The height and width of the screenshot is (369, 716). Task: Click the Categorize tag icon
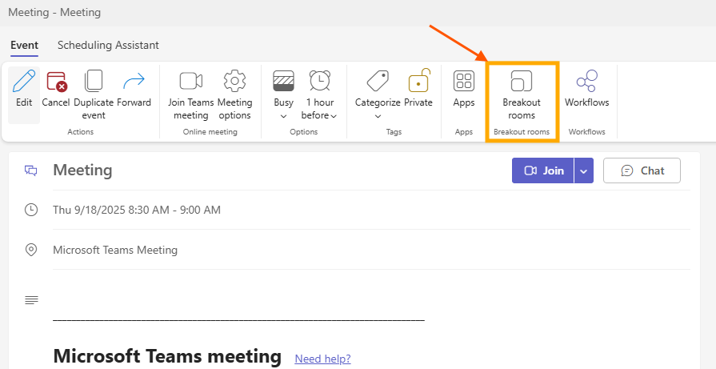click(x=378, y=81)
